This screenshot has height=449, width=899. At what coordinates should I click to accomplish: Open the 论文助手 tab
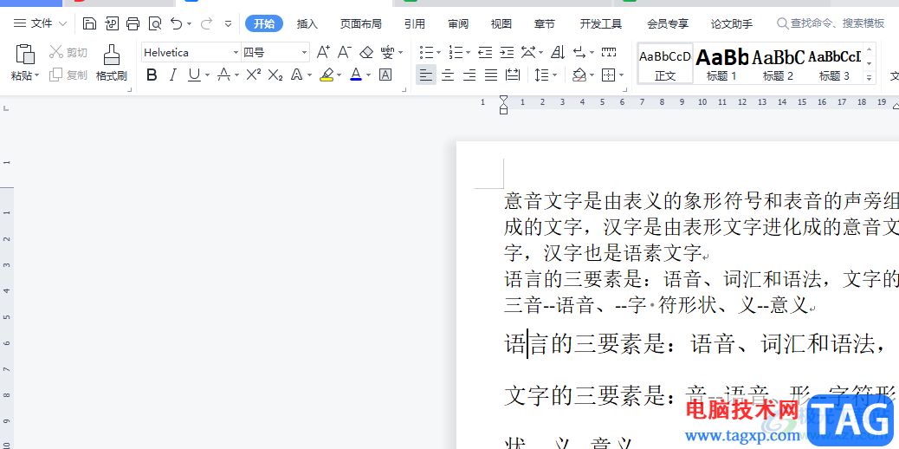tap(732, 24)
